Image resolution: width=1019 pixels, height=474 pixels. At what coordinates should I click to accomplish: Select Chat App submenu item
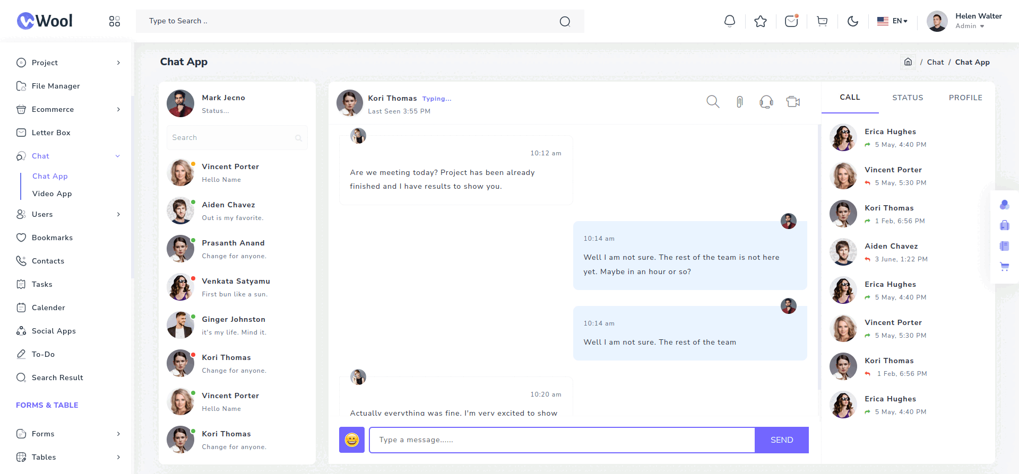tap(50, 176)
